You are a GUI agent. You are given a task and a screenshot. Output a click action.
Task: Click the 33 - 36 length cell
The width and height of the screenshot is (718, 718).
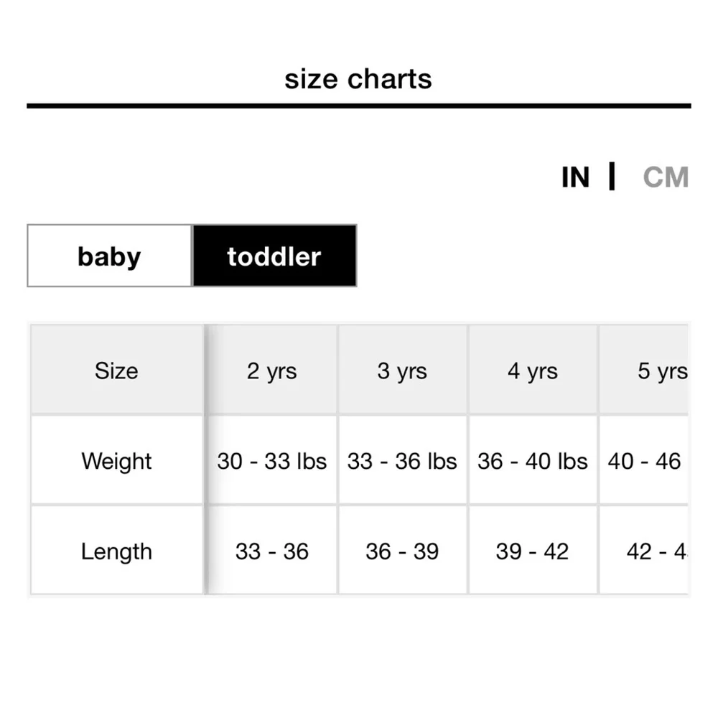click(x=272, y=551)
